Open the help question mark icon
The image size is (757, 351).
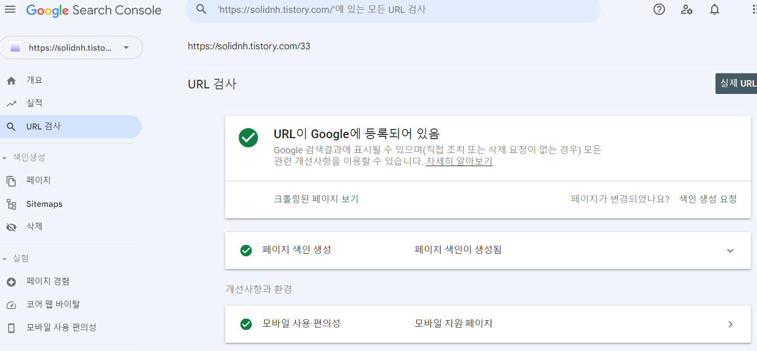click(659, 9)
